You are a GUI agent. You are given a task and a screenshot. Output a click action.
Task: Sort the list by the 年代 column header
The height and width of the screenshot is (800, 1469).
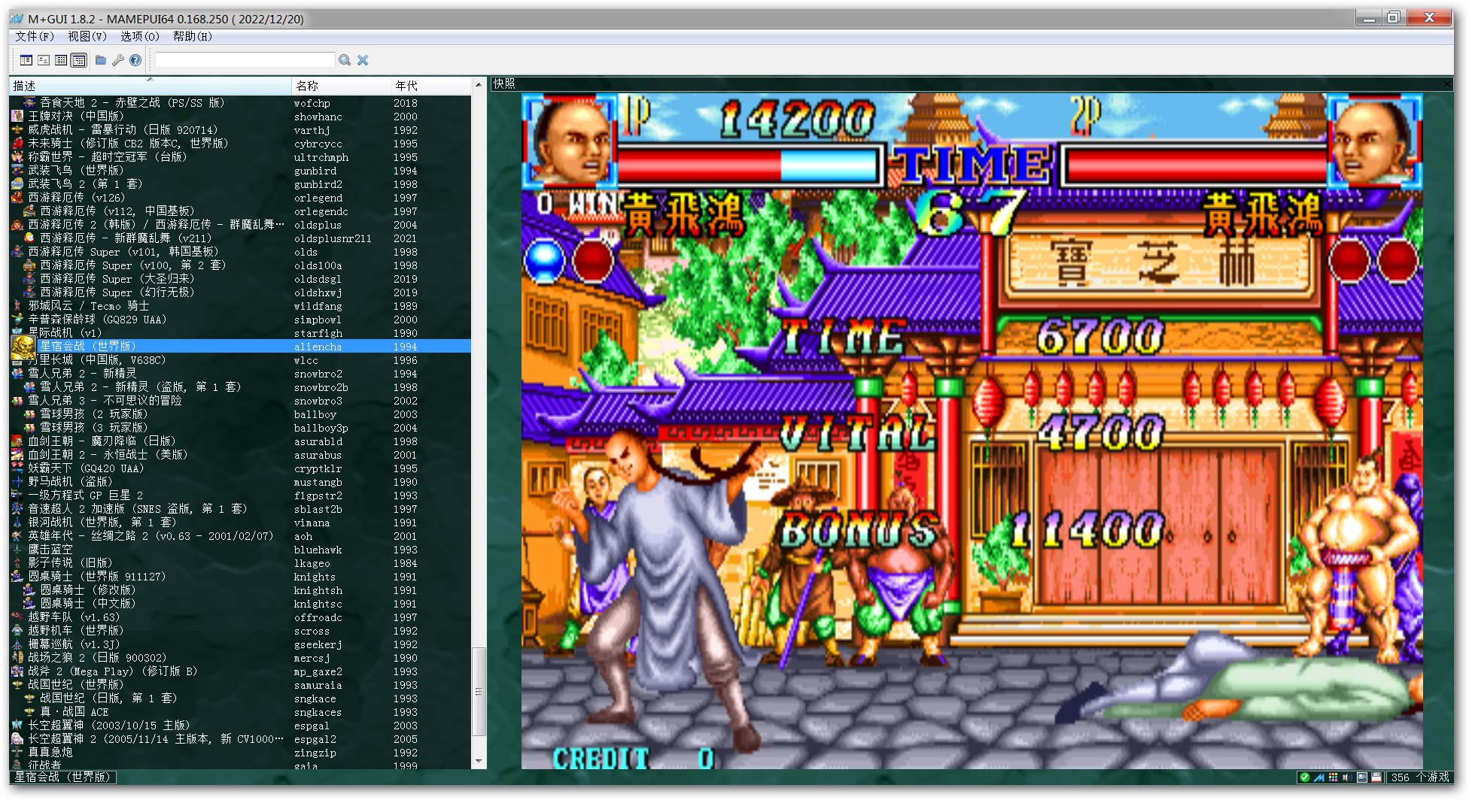click(x=431, y=86)
